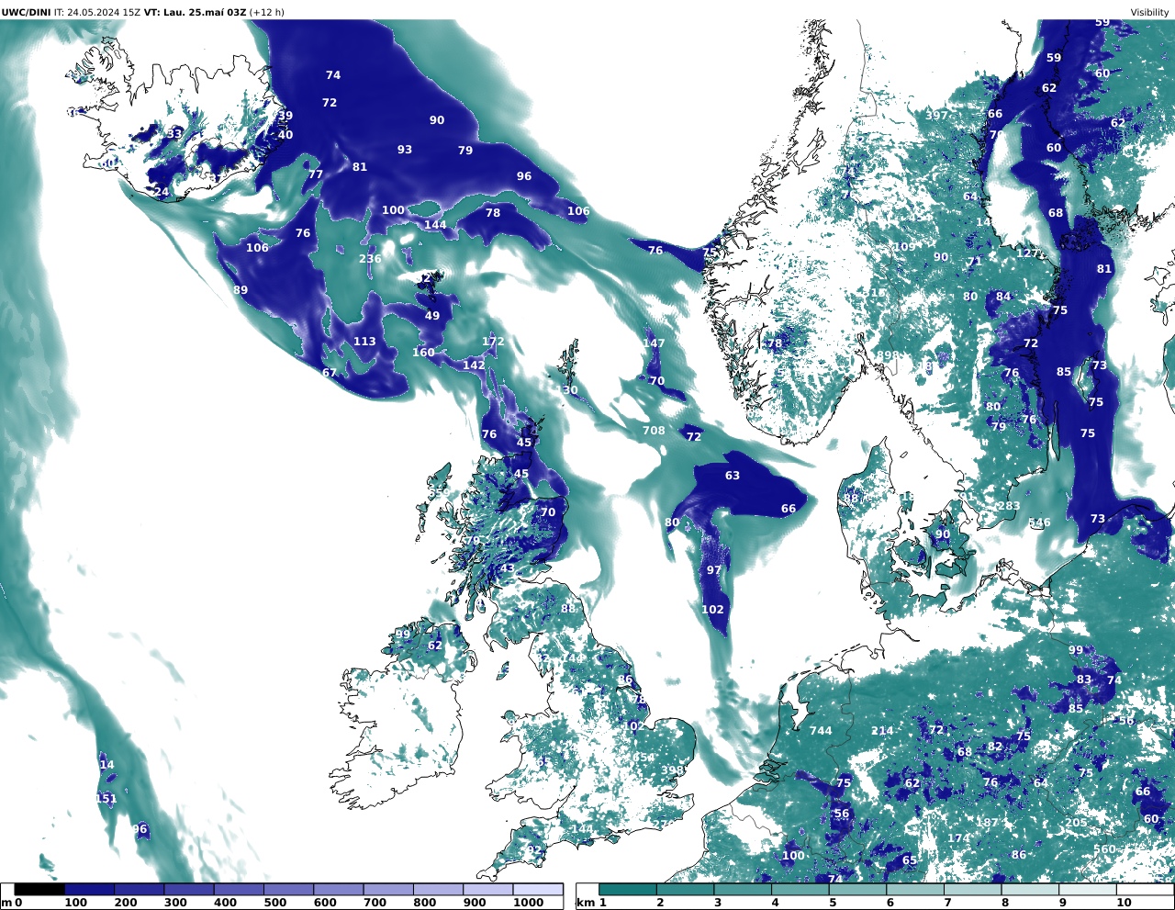Select the map value '174'
Viewport: 1175px width, 910px height.
(x=958, y=838)
